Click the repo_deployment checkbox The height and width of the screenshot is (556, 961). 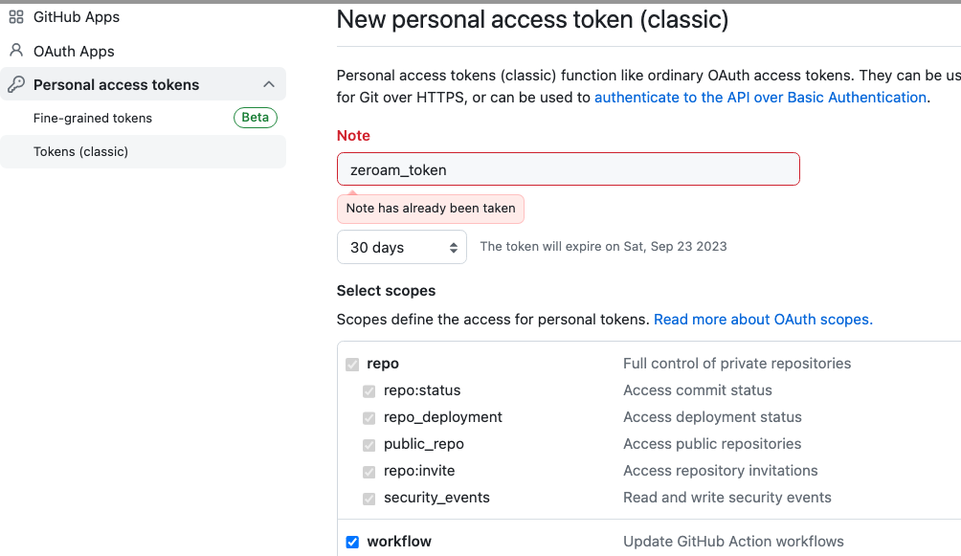pyautogui.click(x=369, y=418)
